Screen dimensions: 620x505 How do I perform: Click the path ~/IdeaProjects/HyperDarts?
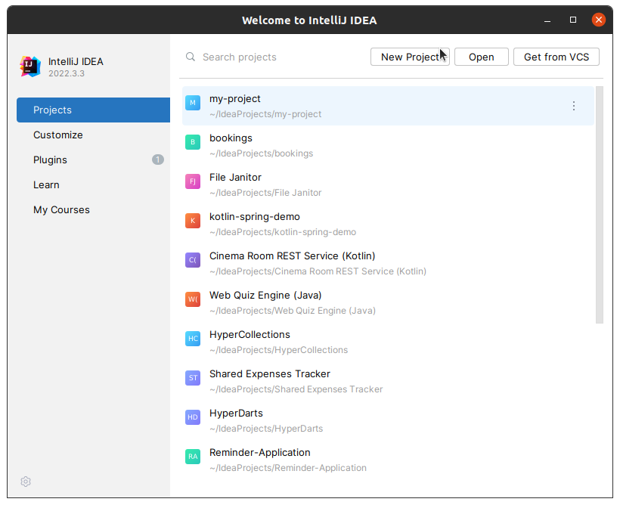(x=266, y=429)
